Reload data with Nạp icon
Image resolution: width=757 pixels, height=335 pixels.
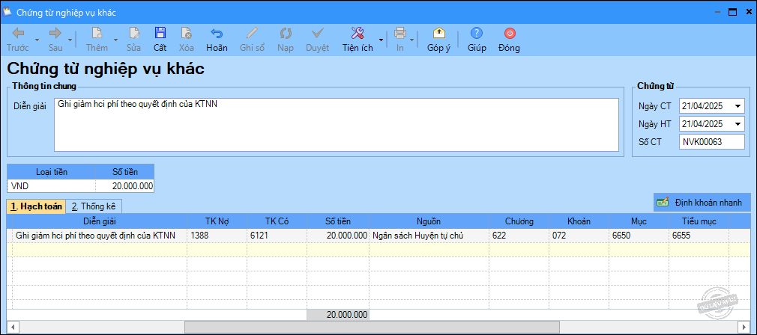(x=286, y=33)
